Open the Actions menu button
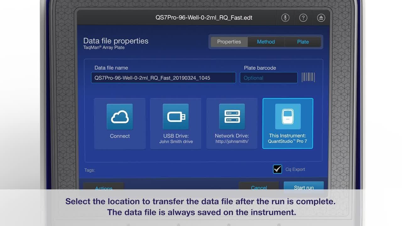402x226 pixels. (104, 187)
